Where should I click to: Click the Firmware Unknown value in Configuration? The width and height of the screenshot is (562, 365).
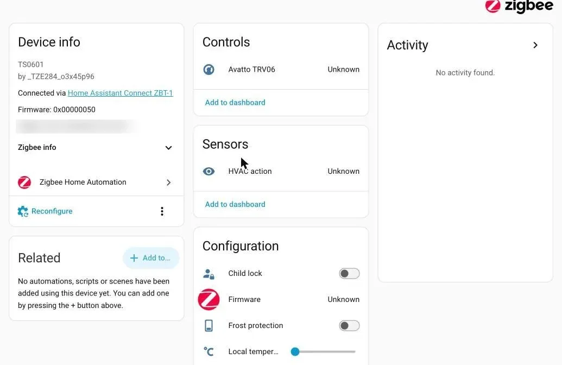coord(343,299)
